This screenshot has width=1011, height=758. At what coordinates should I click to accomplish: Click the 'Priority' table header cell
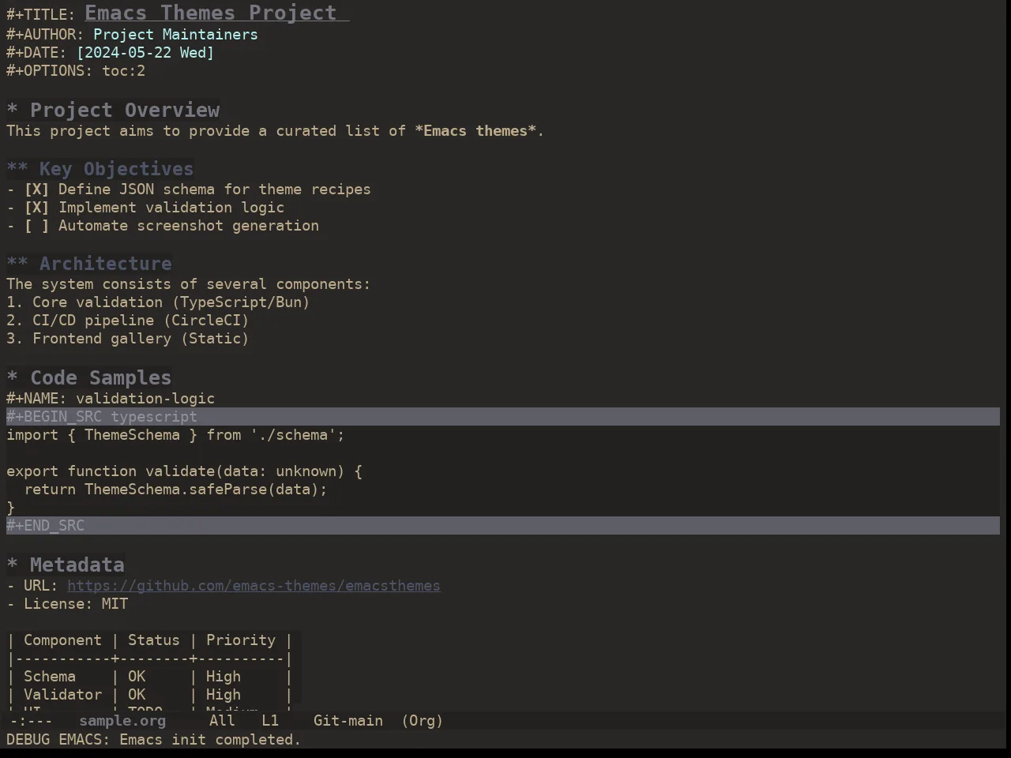coord(241,640)
